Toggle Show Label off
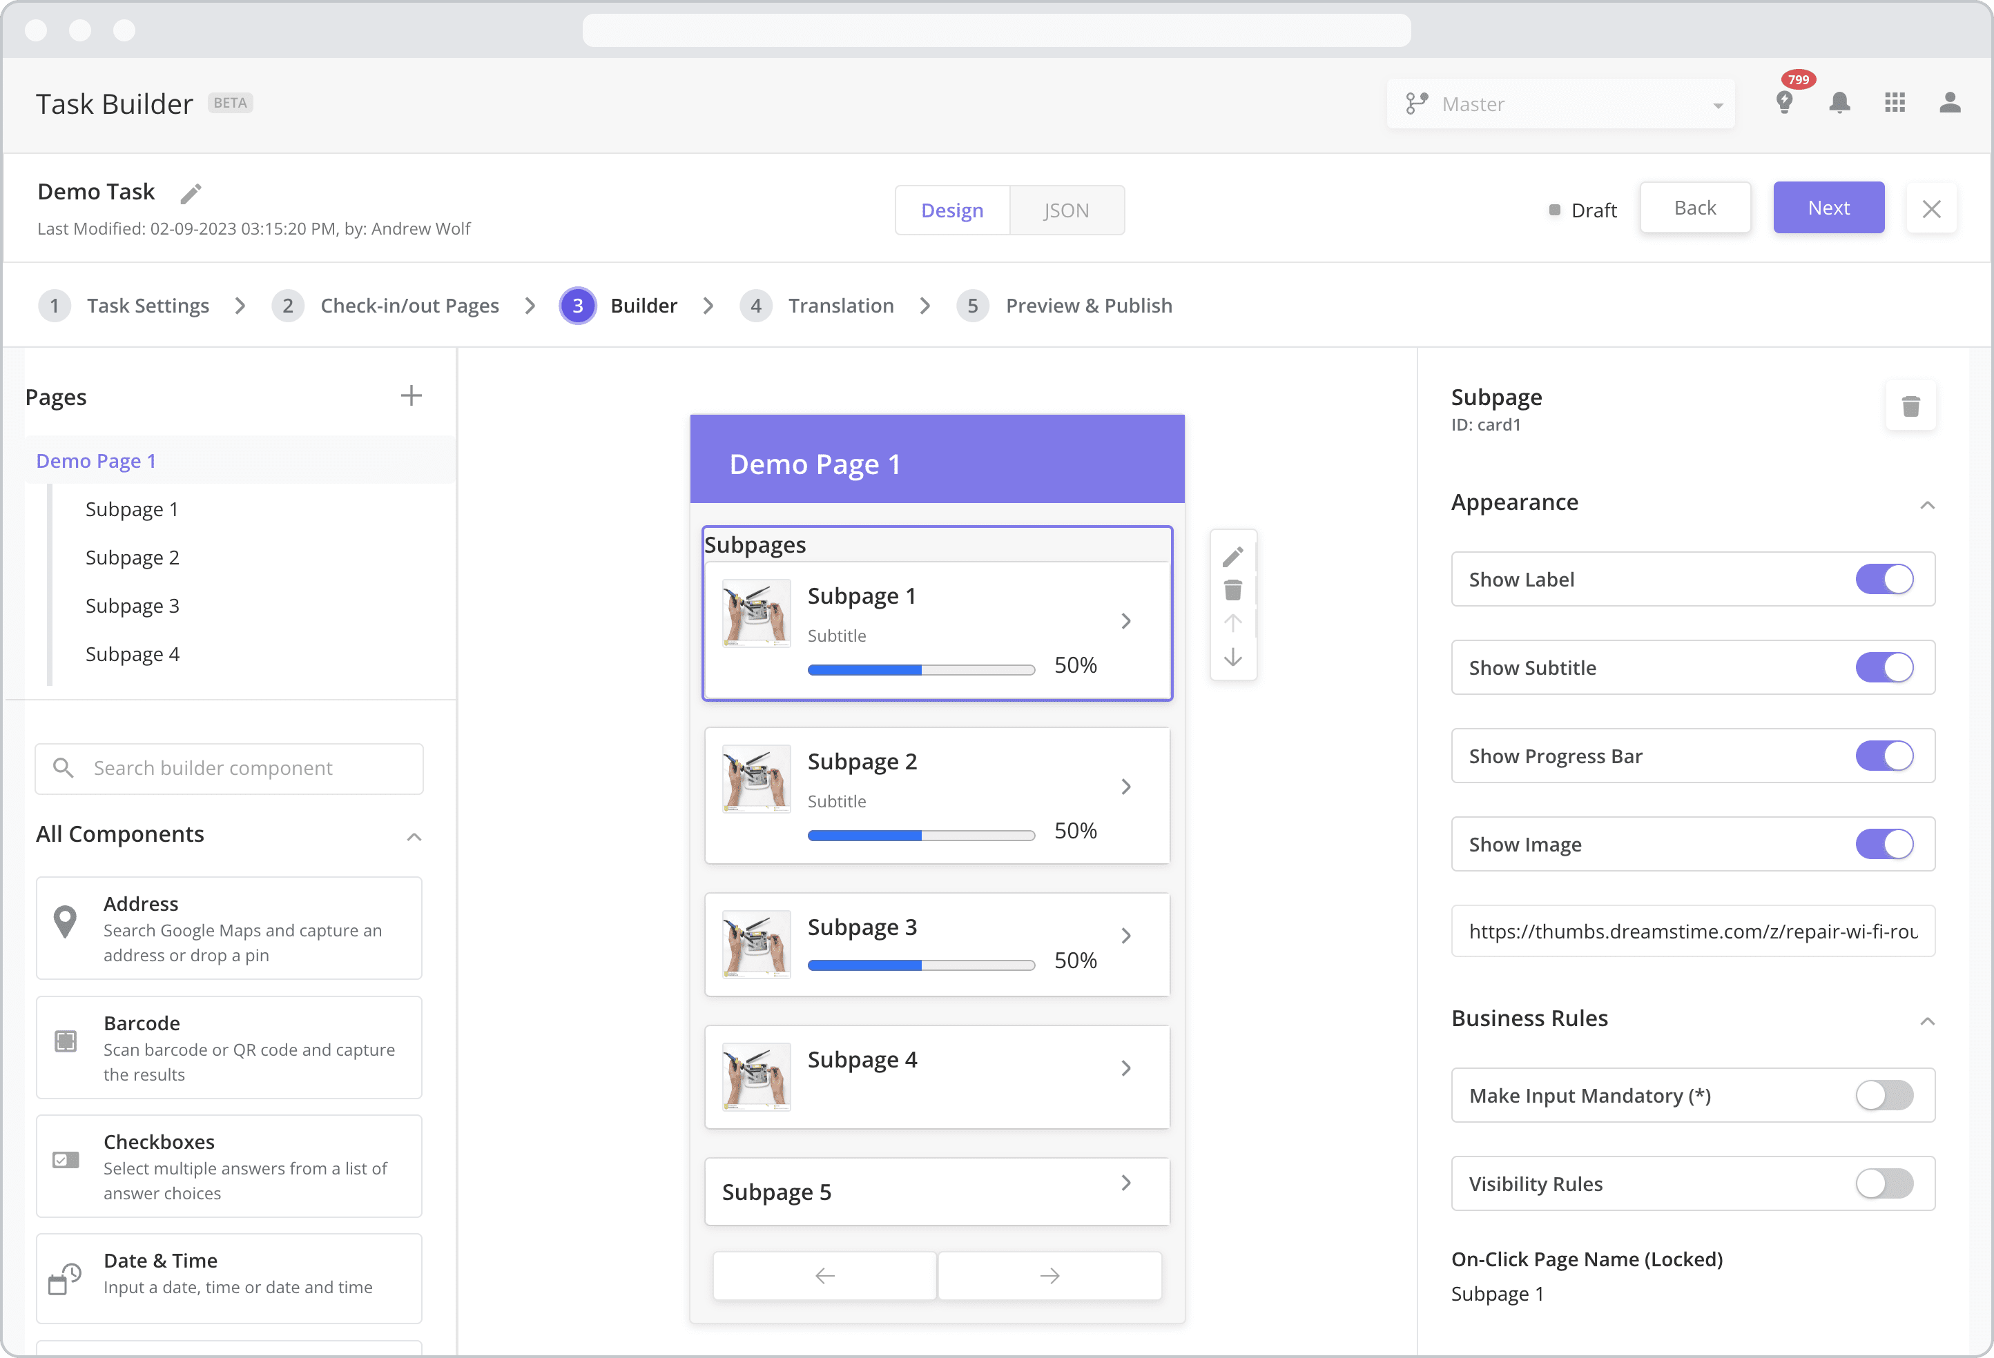The width and height of the screenshot is (1994, 1358). (1884, 580)
